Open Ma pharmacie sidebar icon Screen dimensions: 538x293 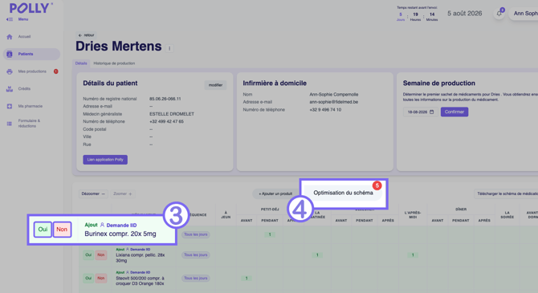point(10,106)
